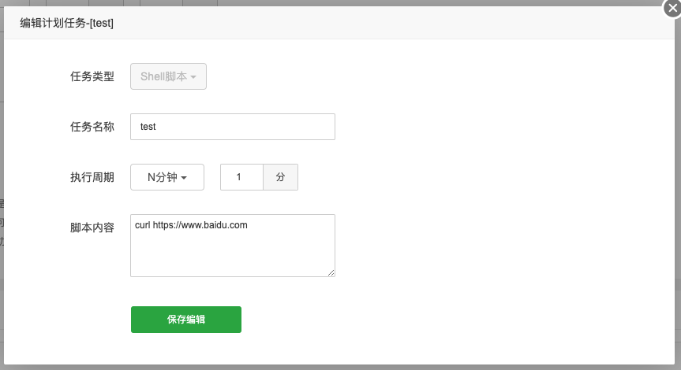Image resolution: width=681 pixels, height=370 pixels.
Task: Click the caret arrow beside N分钟
Action: pos(184,178)
